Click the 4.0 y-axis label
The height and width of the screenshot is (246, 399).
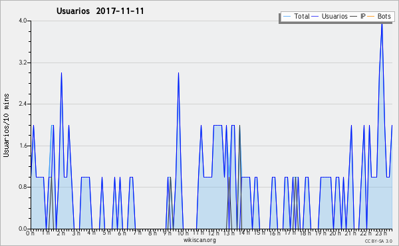[23, 21]
